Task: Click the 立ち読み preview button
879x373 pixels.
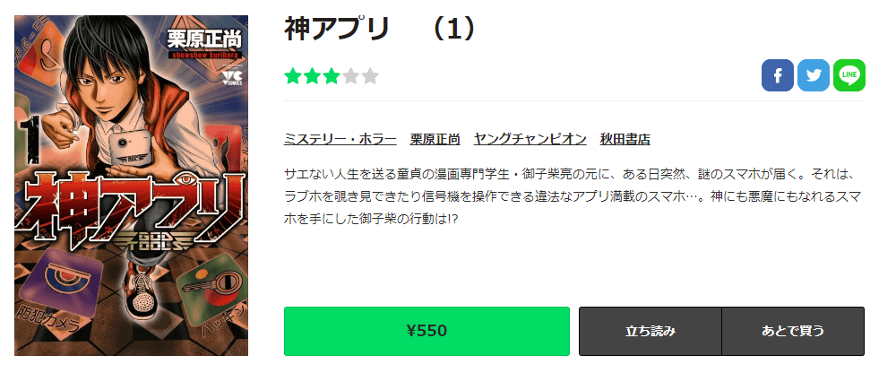Action: click(x=651, y=331)
